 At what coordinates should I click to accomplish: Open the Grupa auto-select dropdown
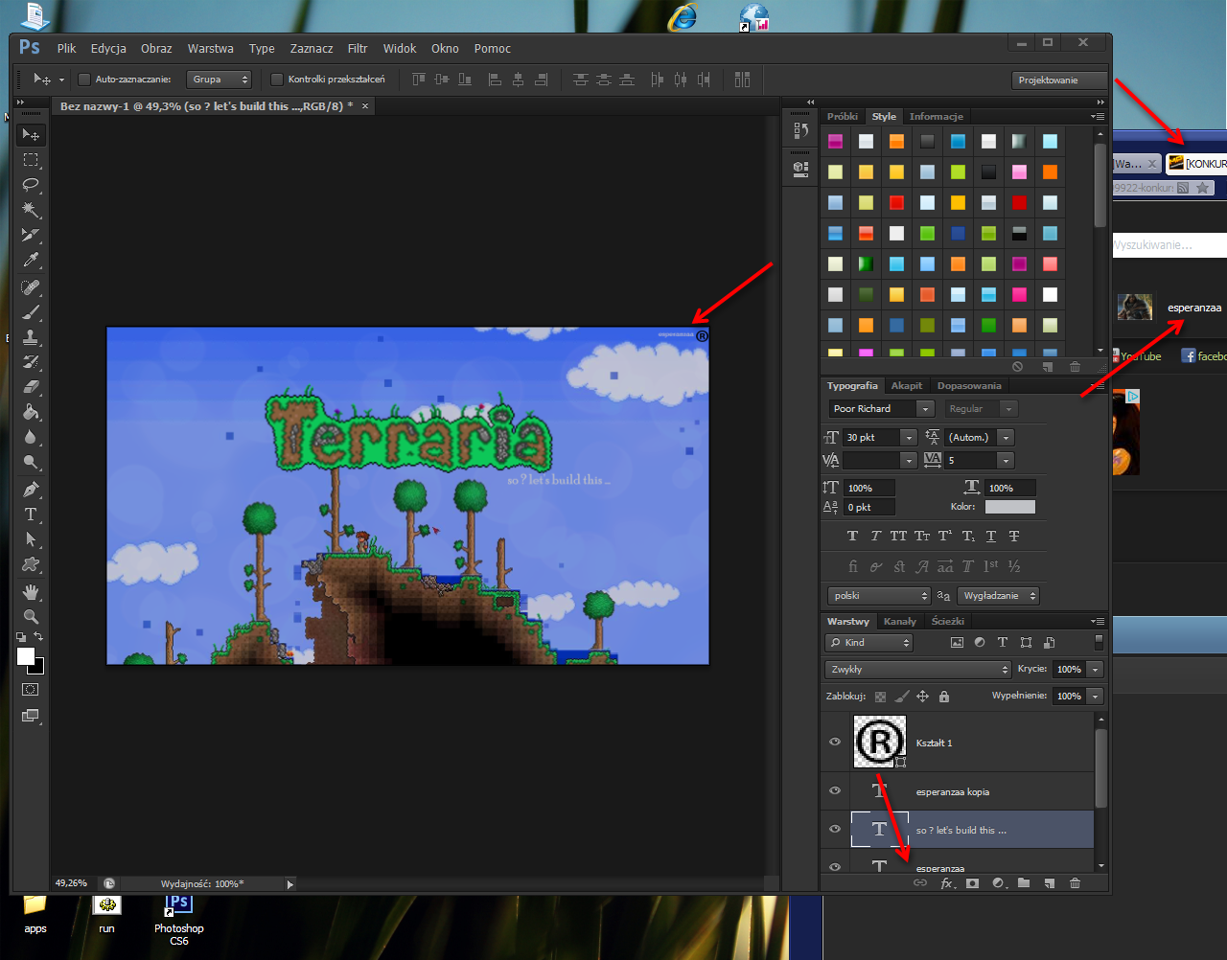point(219,80)
